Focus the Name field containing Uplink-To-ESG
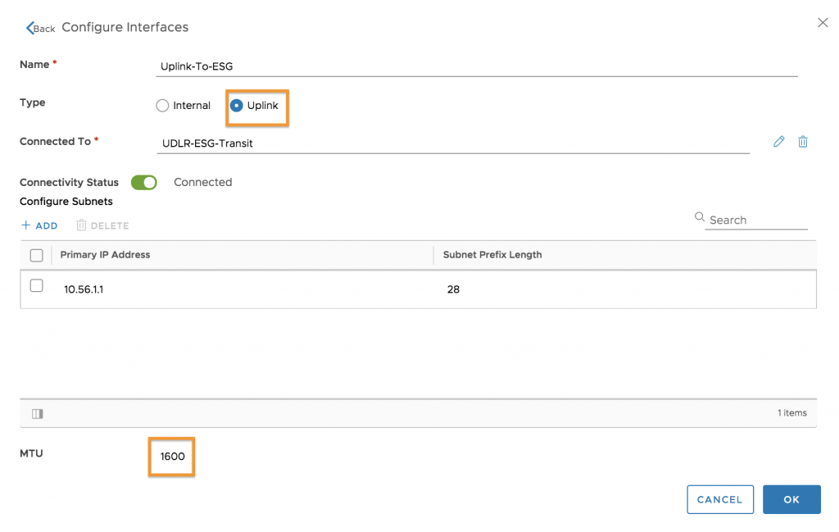 click(x=477, y=66)
